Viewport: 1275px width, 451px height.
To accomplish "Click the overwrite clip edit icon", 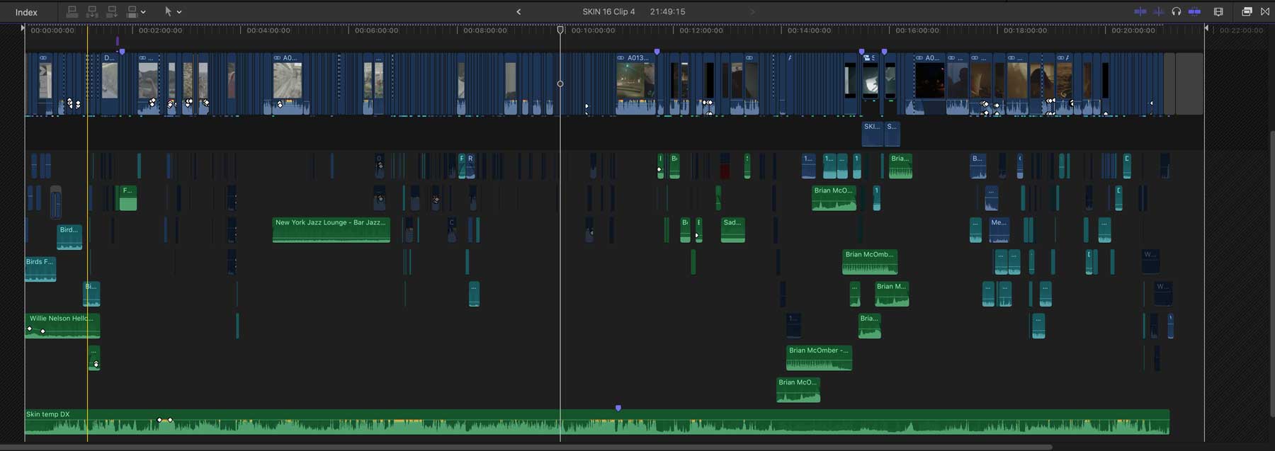I will (x=132, y=11).
